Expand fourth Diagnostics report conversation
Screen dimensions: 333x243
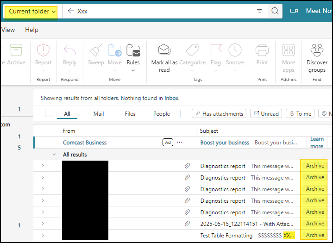43,200
